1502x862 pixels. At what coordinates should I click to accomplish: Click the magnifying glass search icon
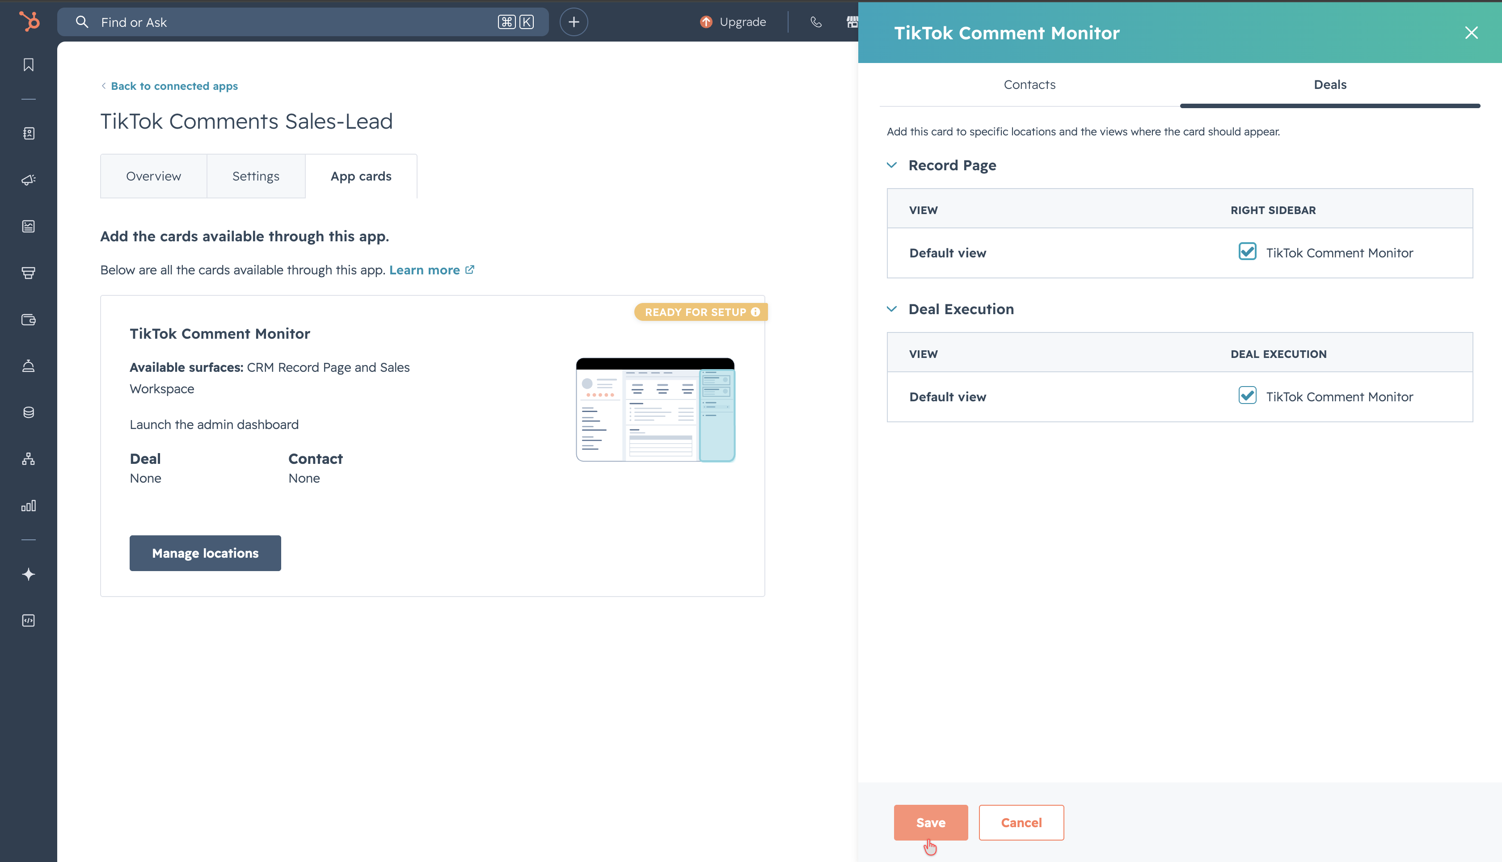pyautogui.click(x=82, y=22)
